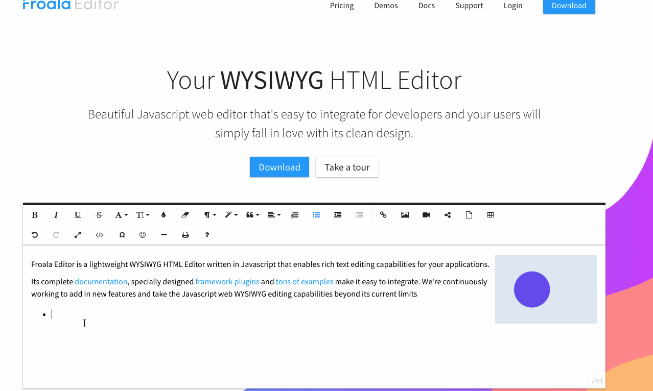653x391 pixels.
Task: Click the Froala Editor logo
Action: coord(71,5)
